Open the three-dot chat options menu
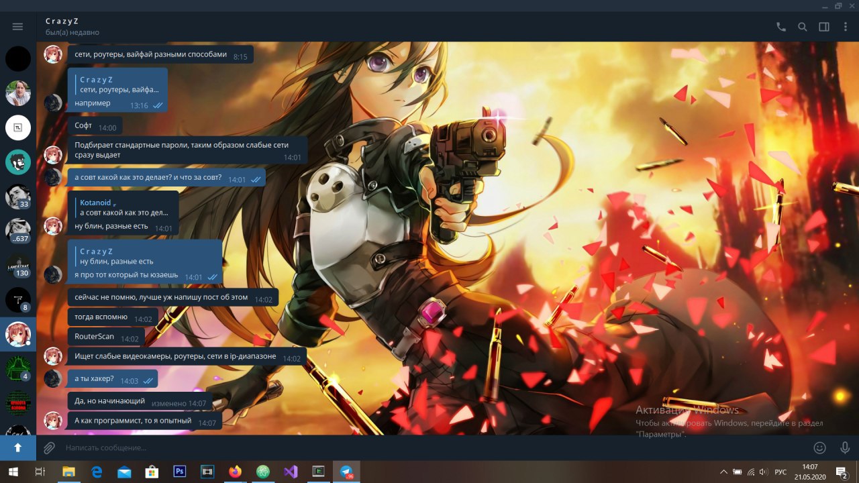This screenshot has height=483, width=859. [844, 27]
